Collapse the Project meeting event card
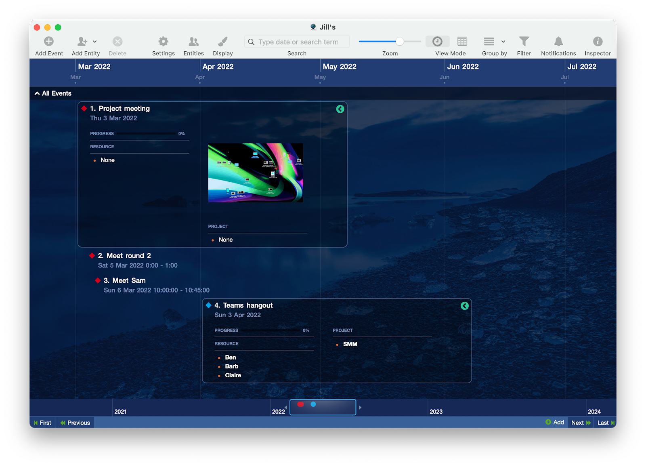The image size is (646, 467). 340,109
